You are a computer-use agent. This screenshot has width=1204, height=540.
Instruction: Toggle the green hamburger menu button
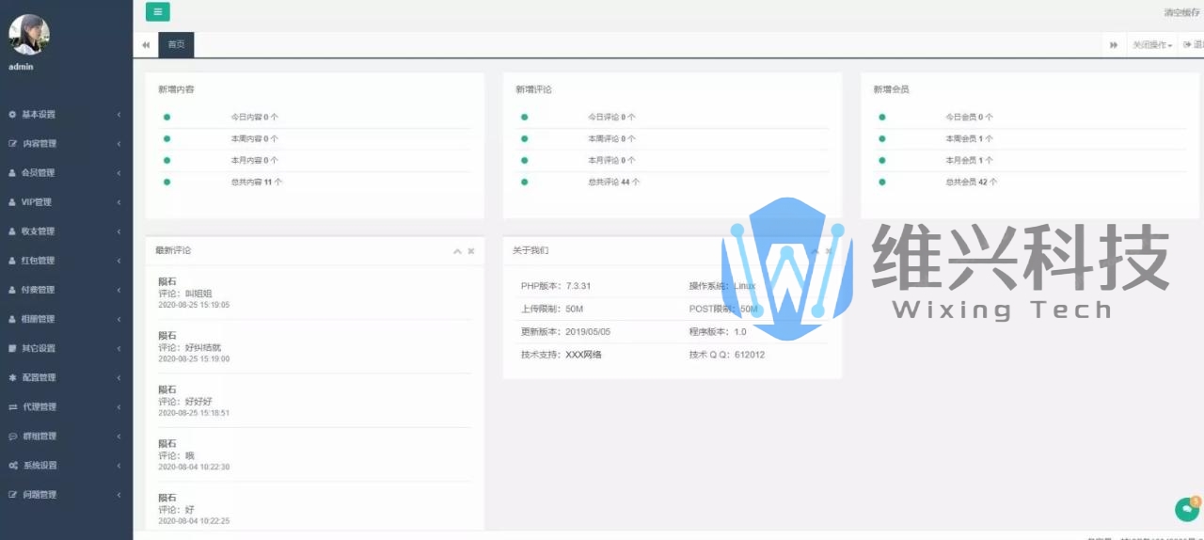click(x=157, y=12)
